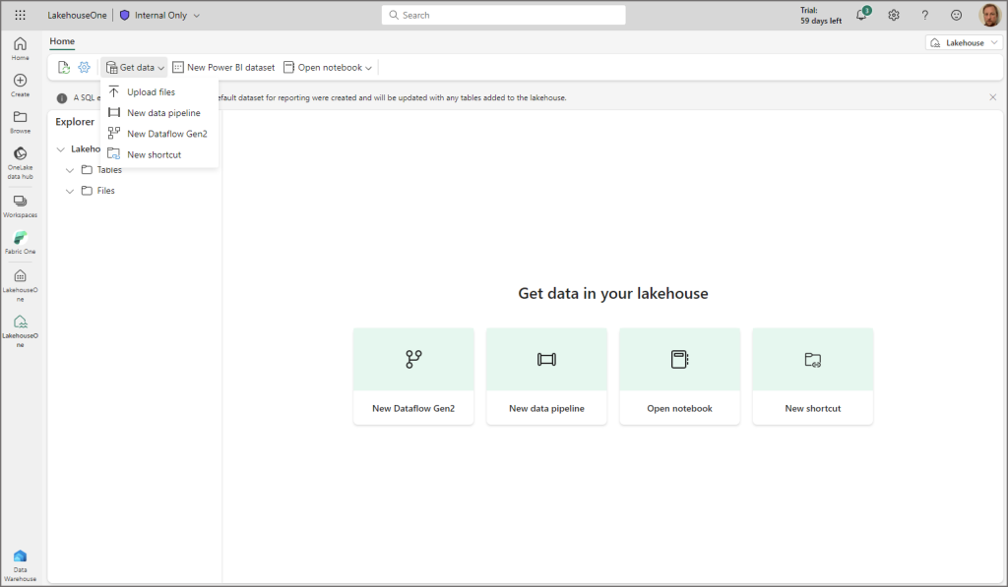Open the global settings gear icon
This screenshot has height=587, width=1008.
[x=894, y=15]
